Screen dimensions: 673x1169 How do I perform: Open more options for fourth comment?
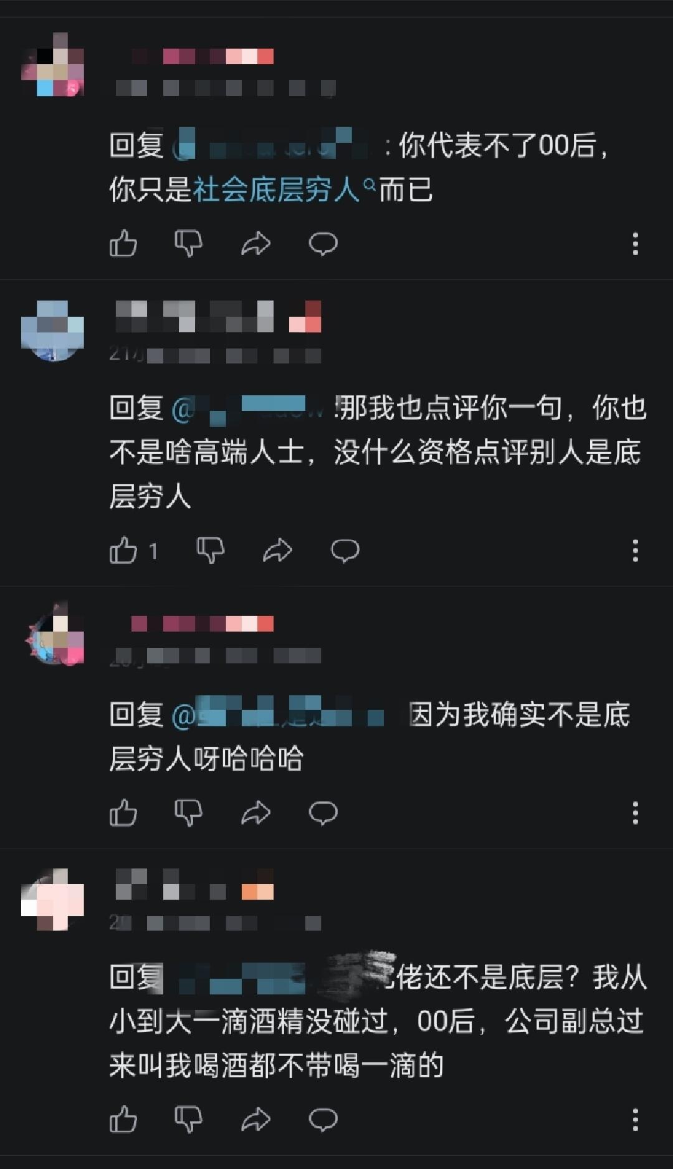click(x=635, y=1120)
